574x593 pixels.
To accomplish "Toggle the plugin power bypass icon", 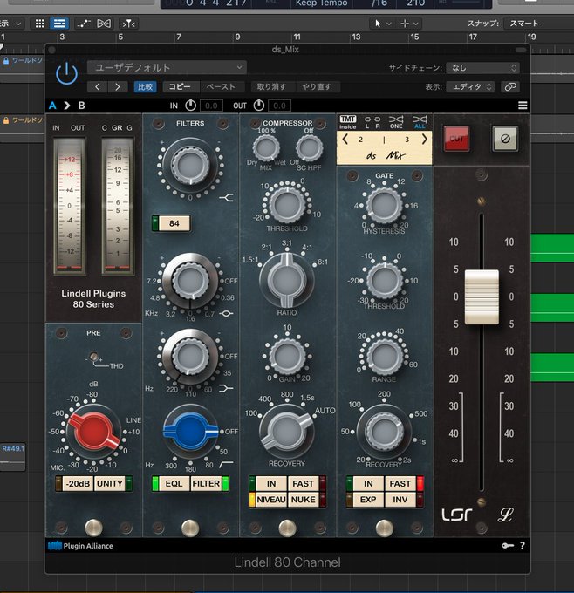I will 66,73.
